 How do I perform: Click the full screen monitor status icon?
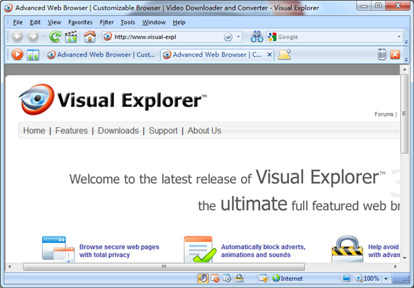pos(346,278)
